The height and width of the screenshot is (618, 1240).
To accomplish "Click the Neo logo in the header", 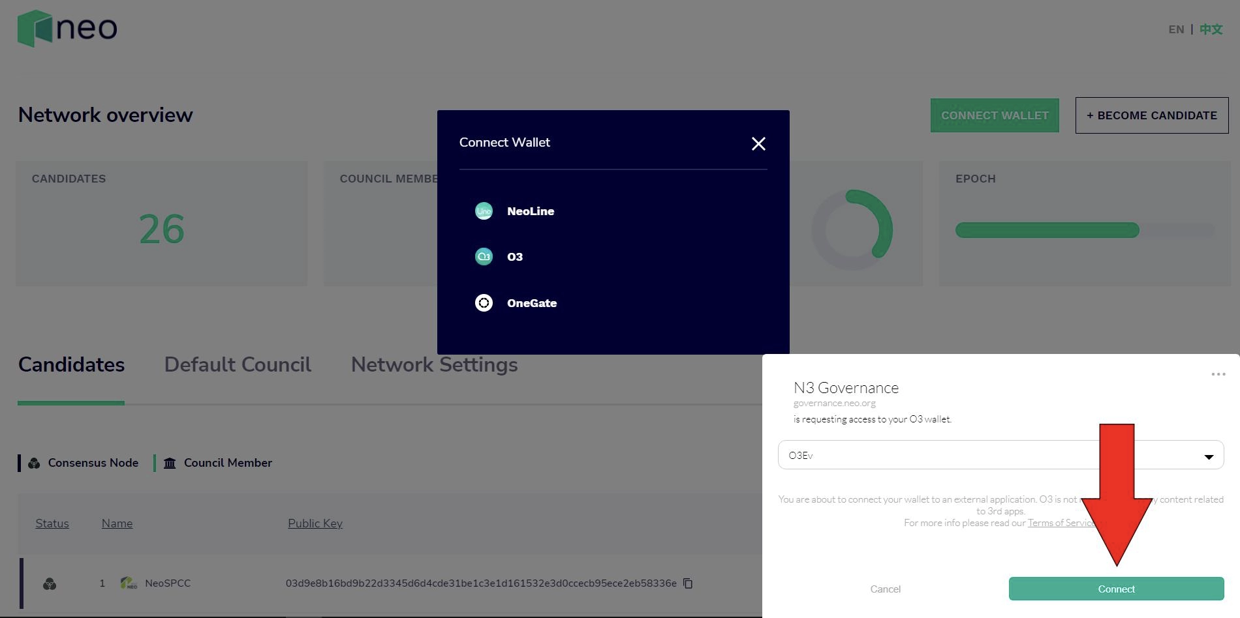I will [67, 28].
